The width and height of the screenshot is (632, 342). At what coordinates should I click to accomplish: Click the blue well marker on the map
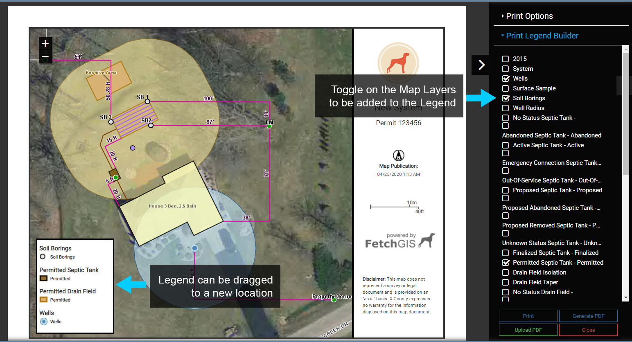click(195, 248)
